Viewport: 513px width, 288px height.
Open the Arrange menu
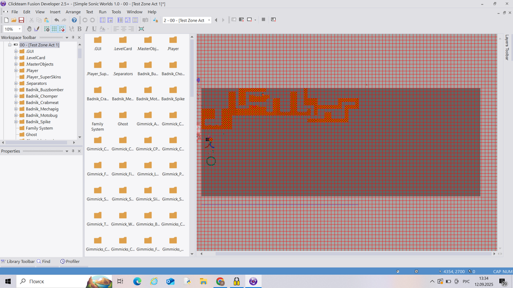coord(73,12)
